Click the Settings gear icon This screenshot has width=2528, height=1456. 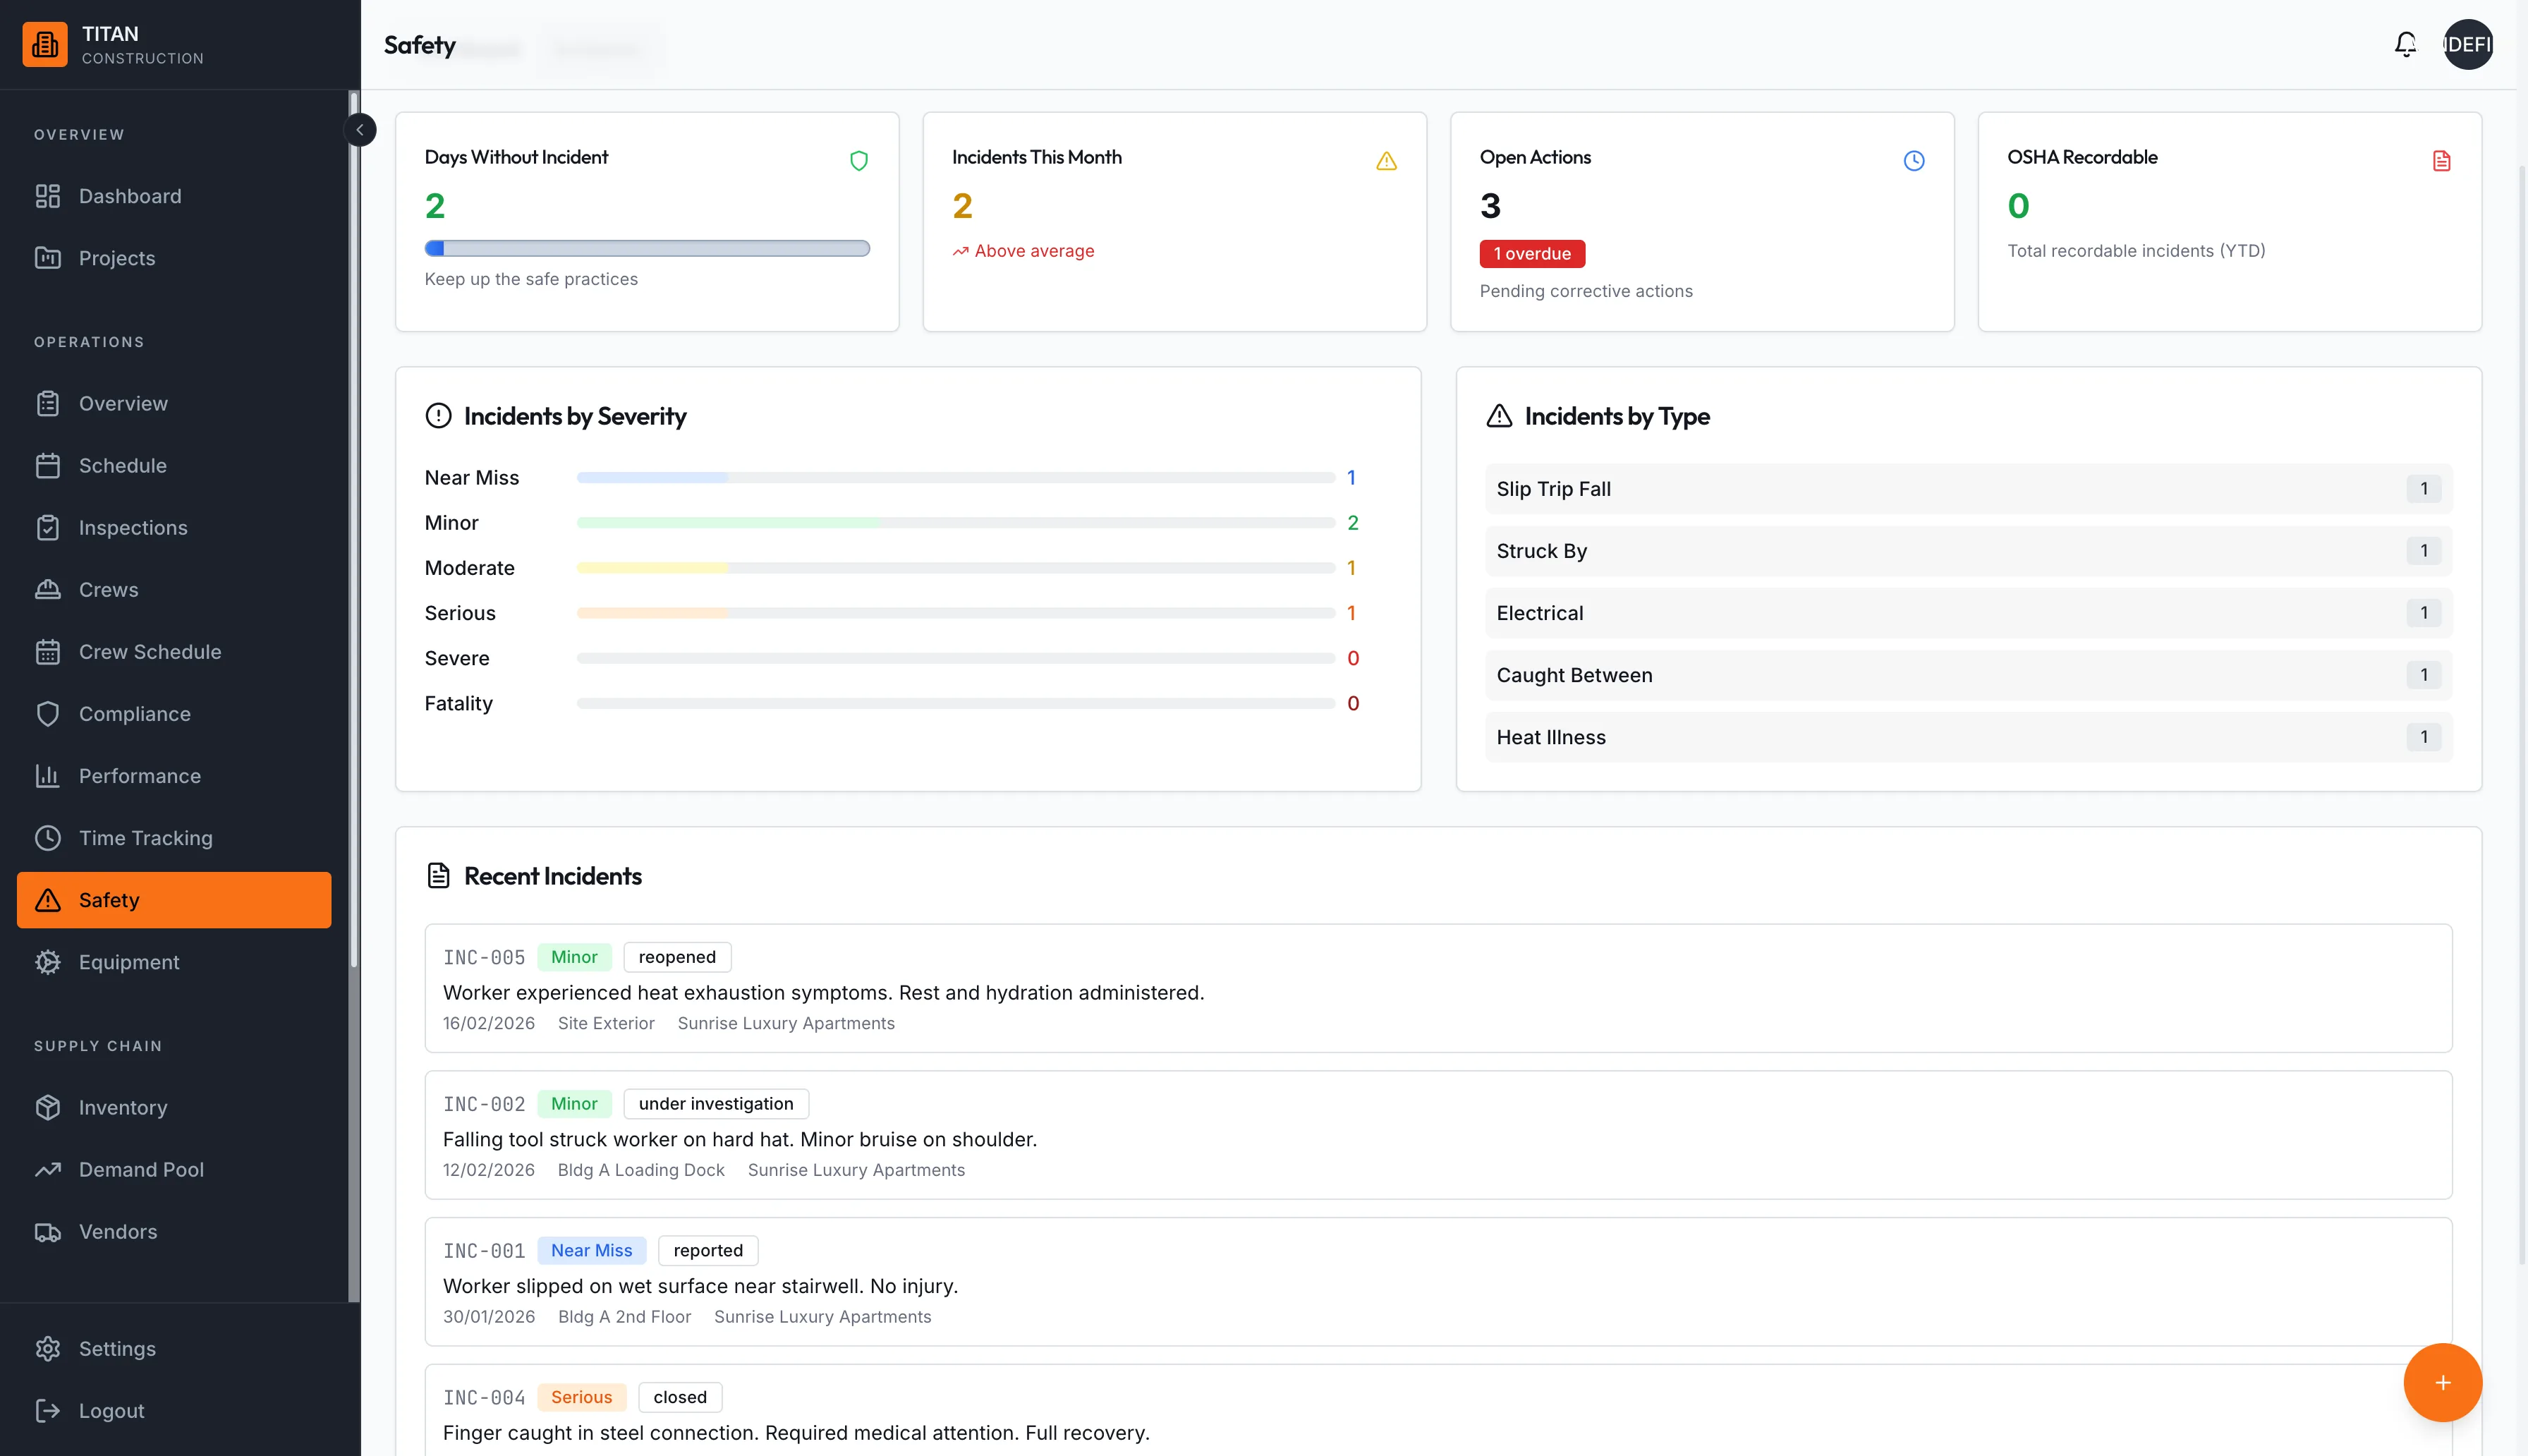48,1349
